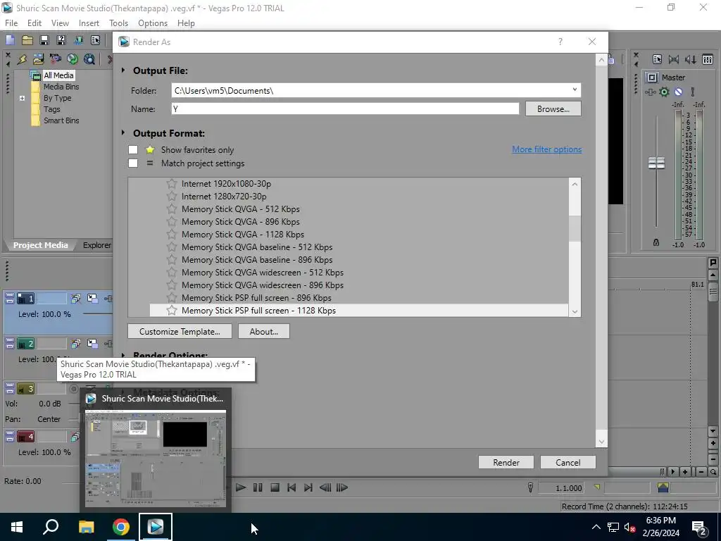Click the Render As dialog vertical scrollbar
The image size is (721, 541).
pyautogui.click(x=601, y=251)
